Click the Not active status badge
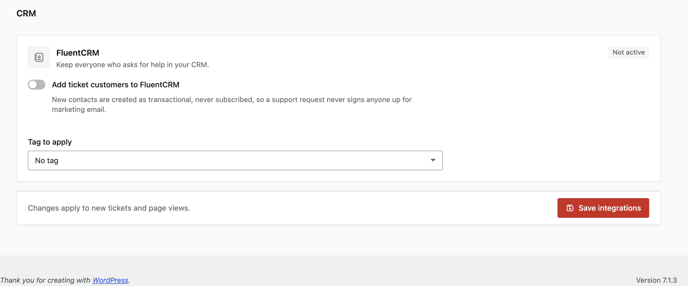688x286 pixels. click(x=628, y=52)
